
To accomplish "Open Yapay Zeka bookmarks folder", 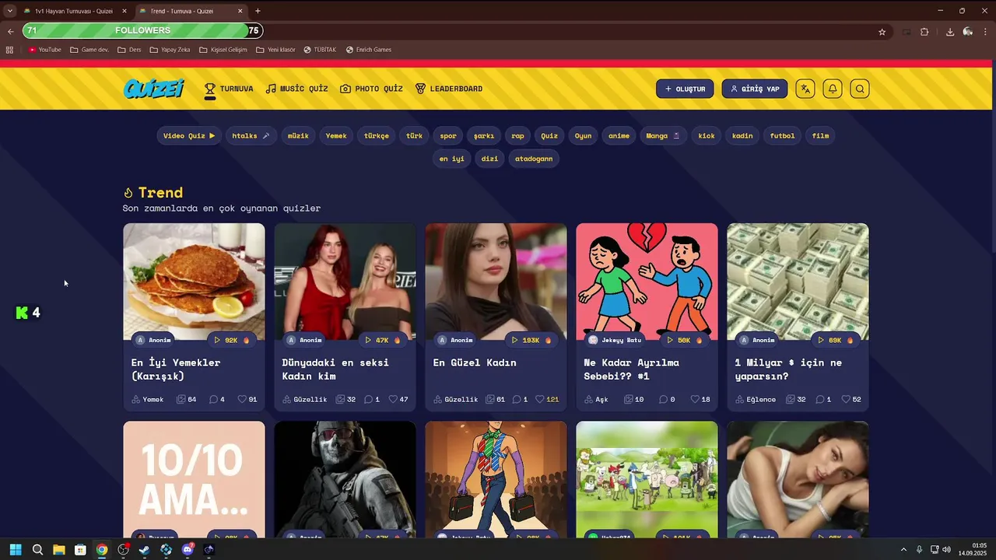I will click(x=170, y=50).
